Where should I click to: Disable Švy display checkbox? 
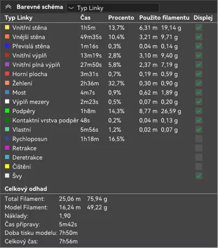click(199, 176)
